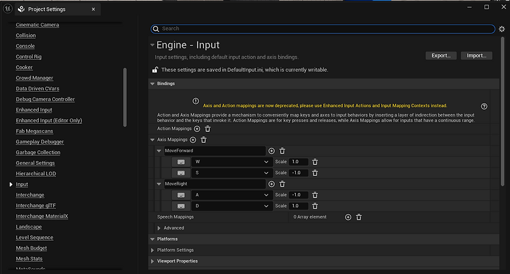
Task: Collapse the MoveForward axis mapping
Action: tap(159, 151)
